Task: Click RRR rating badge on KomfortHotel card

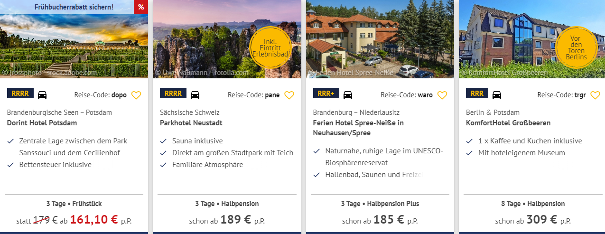Action: [477, 94]
